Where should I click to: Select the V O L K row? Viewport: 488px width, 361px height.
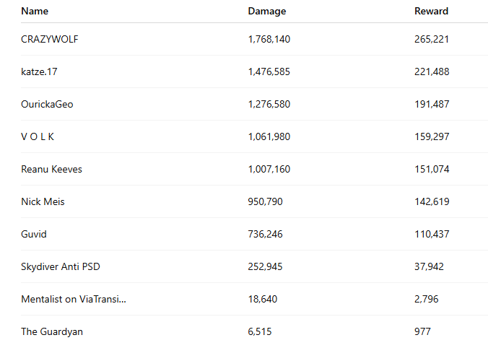pyautogui.click(x=254, y=136)
